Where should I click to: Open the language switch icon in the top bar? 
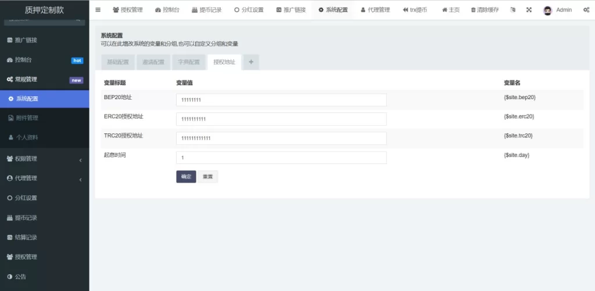pos(512,10)
